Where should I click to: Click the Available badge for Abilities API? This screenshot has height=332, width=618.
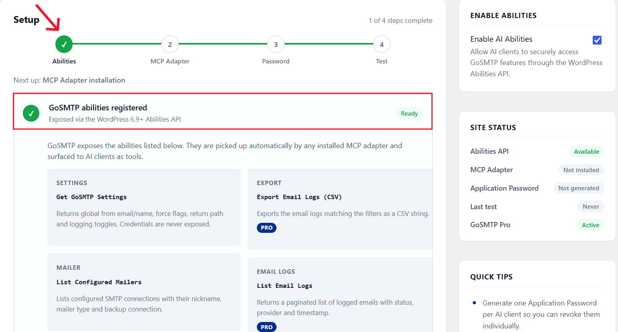[x=586, y=152]
